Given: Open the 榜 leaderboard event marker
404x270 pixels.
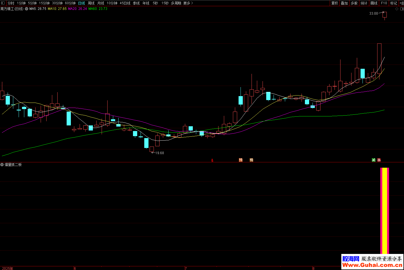Looking at the screenshot, I should point(251,160).
